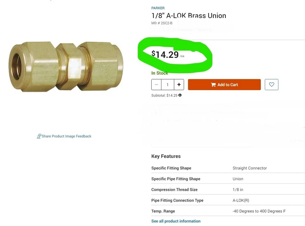
Task: Open See all product information
Action: click(x=176, y=221)
